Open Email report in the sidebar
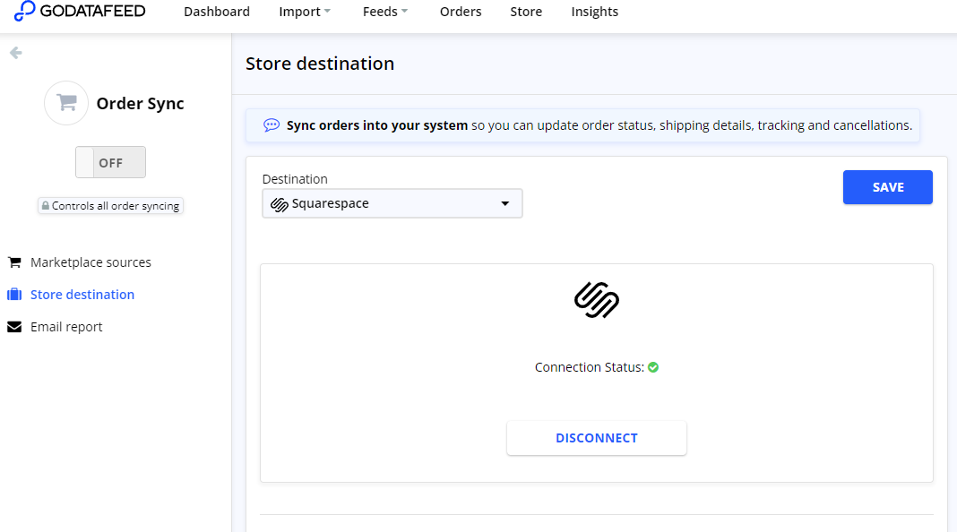The width and height of the screenshot is (957, 532). 66,327
